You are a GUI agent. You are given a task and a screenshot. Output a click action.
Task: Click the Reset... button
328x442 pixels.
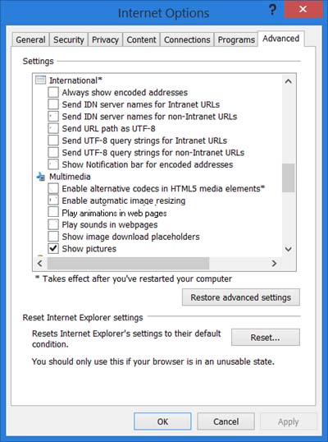point(265,337)
